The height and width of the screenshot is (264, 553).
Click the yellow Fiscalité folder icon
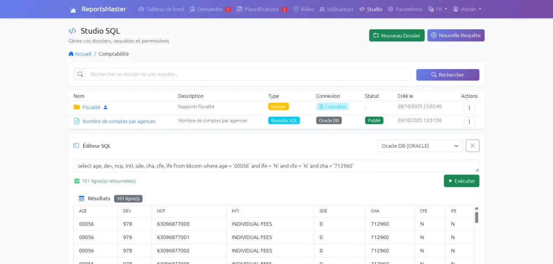point(76,107)
